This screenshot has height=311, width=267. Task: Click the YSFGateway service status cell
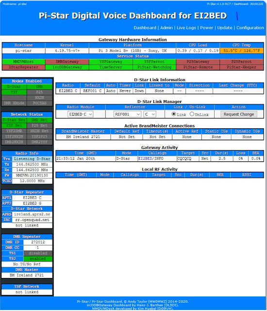[x=111, y=62]
